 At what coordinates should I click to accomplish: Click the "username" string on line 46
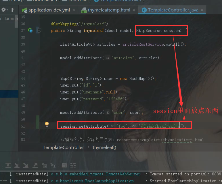[92, 92]
